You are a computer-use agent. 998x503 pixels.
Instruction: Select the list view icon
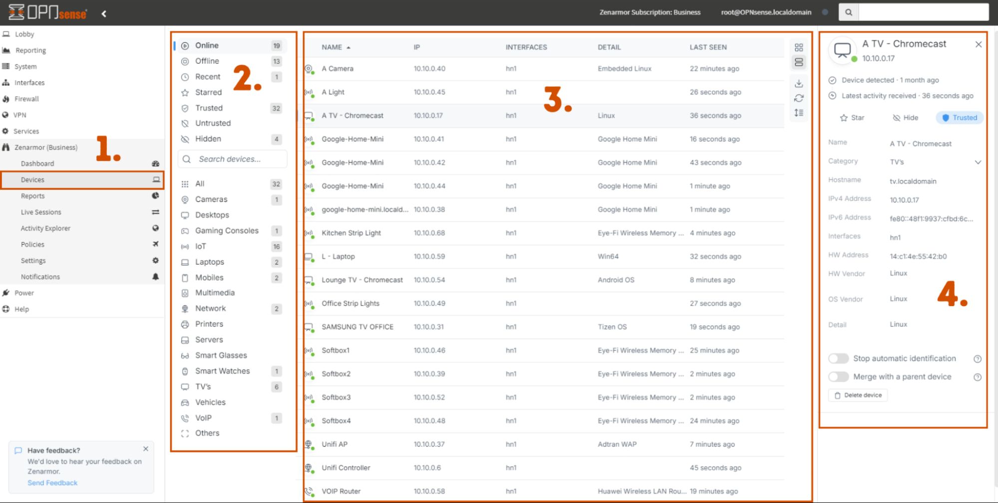click(799, 62)
